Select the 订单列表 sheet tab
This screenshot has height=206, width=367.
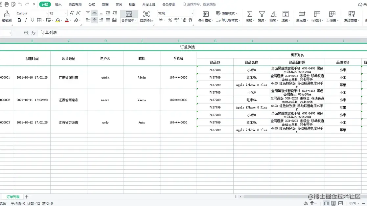(x=13, y=197)
